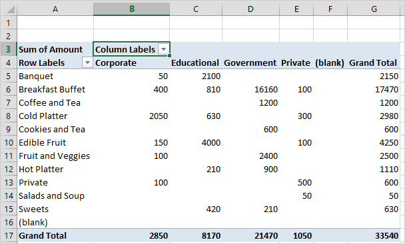Select row 2 header
The image size is (405, 244).
point(9,36)
